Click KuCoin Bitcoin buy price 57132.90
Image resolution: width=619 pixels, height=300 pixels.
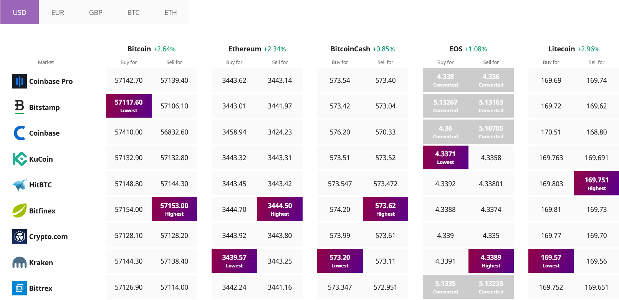point(129,158)
